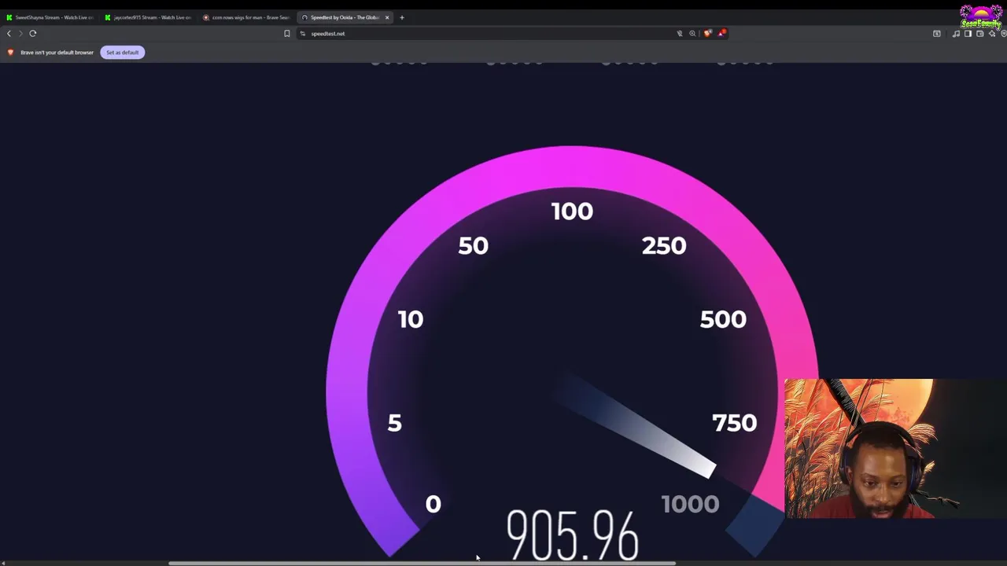
Task: Reload the speedtest.net page
Action: pos(33,34)
